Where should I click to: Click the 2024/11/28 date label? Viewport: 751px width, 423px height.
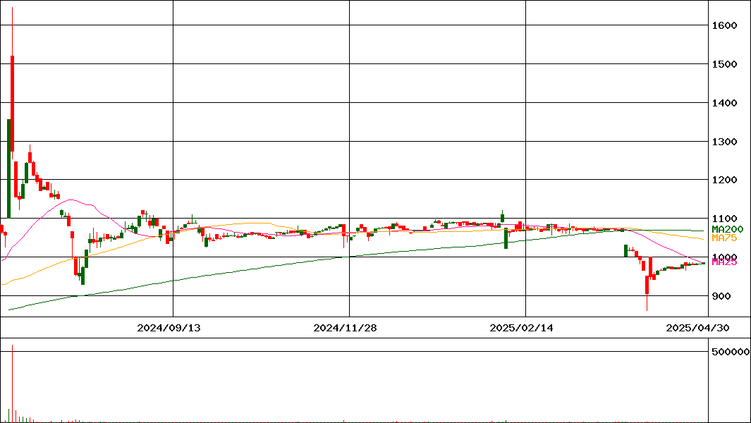pos(346,328)
